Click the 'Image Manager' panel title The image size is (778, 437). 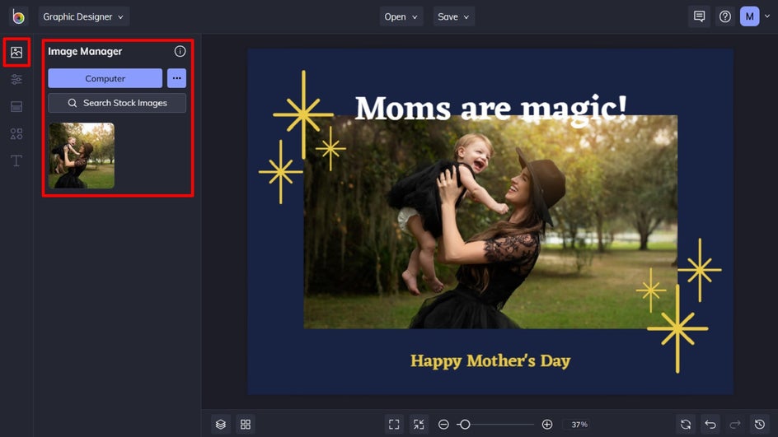click(85, 52)
